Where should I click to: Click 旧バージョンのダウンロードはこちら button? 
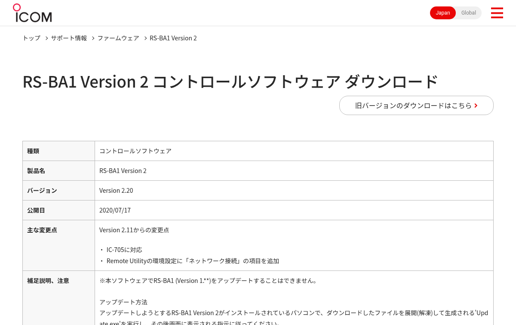416,105
